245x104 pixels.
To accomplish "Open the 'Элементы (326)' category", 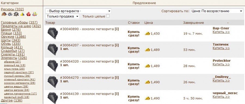I will click(x=14, y=58).
